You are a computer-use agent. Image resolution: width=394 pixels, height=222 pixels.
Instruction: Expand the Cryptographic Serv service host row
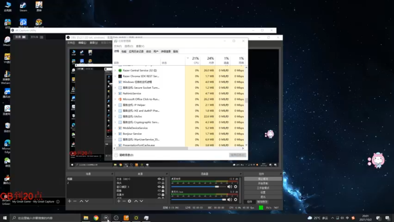[x=115, y=122]
